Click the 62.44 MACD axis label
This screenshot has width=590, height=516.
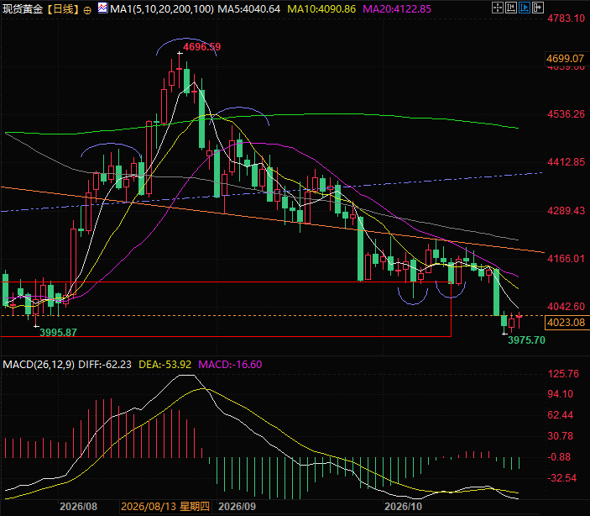561,415
